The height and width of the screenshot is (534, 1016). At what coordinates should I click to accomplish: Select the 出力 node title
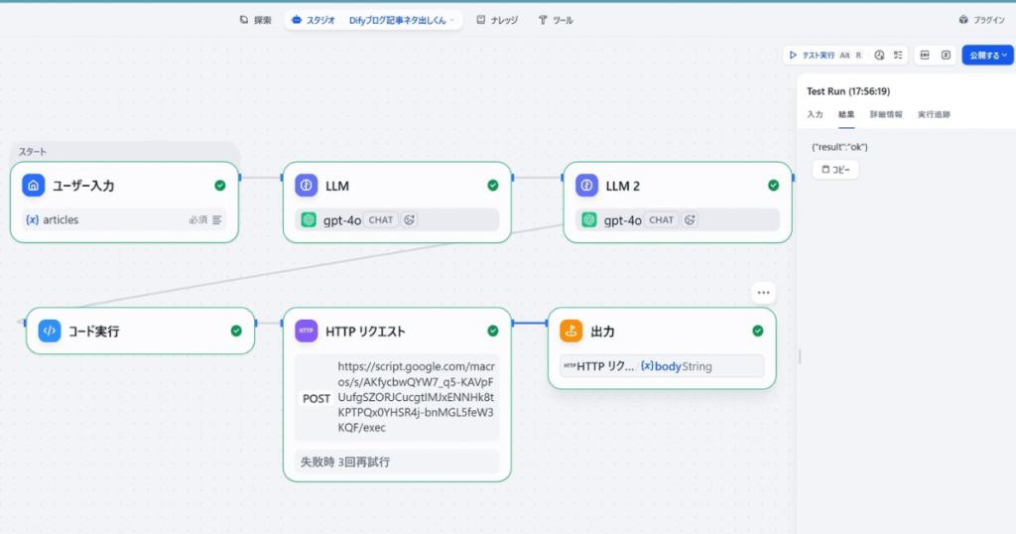point(602,332)
